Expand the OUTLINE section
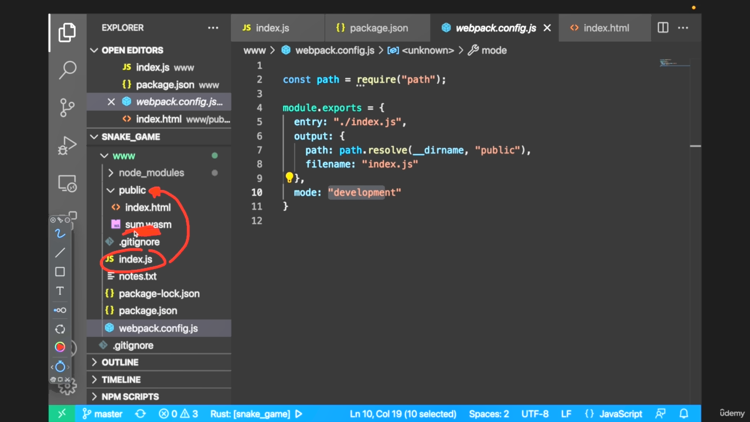The width and height of the screenshot is (750, 422). [x=120, y=362]
